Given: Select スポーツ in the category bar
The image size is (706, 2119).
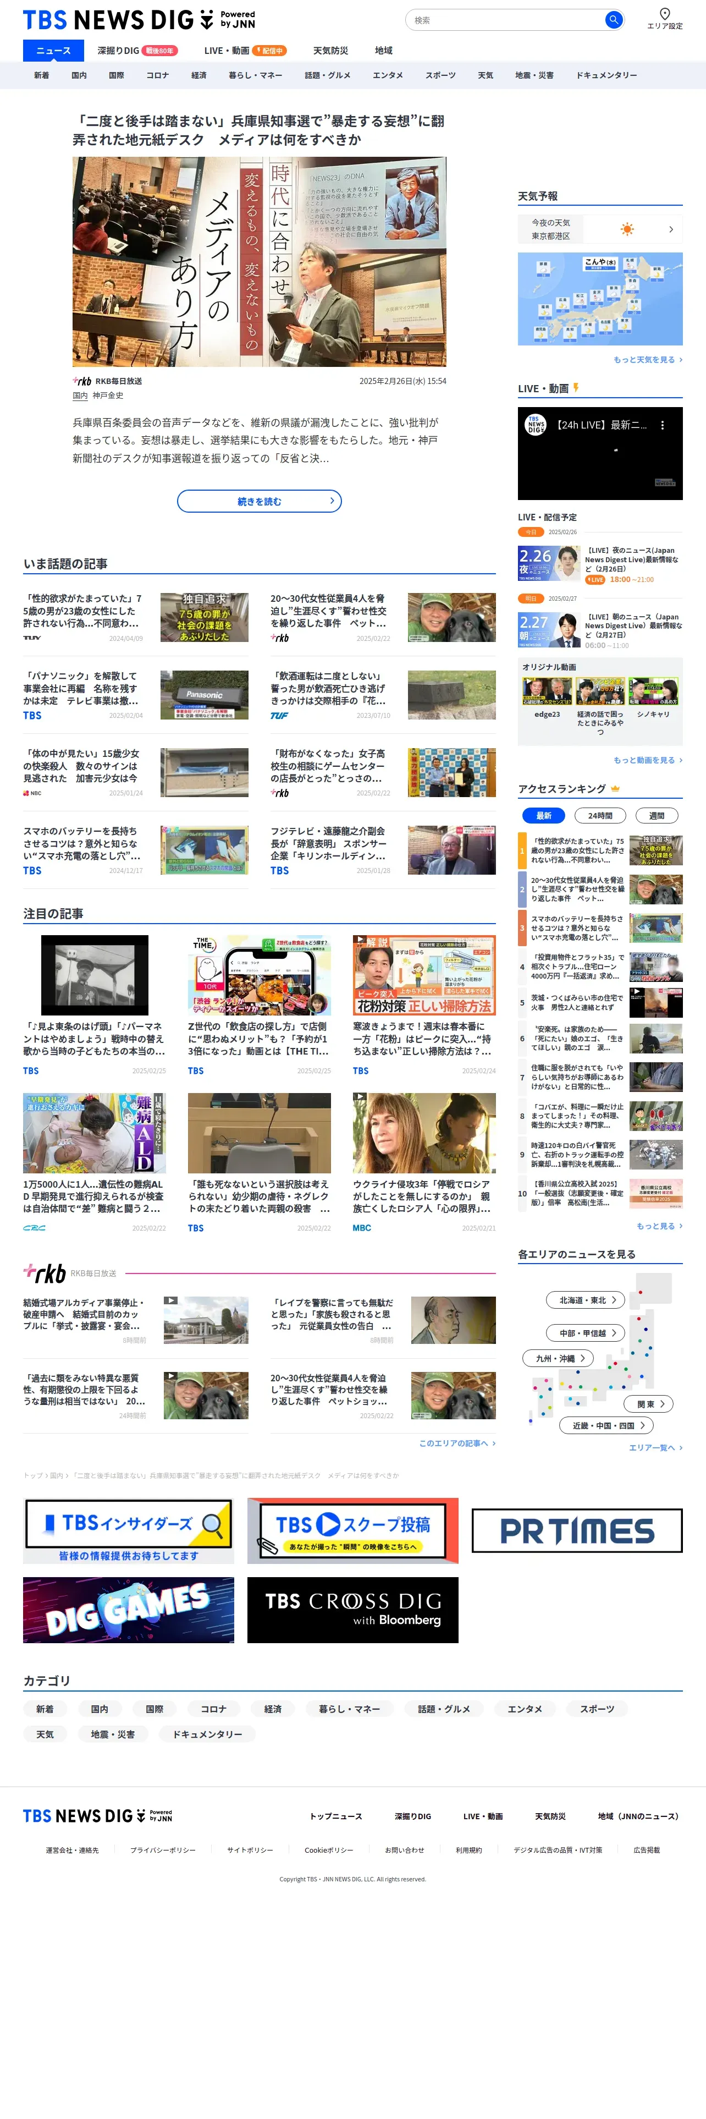Looking at the screenshot, I should 440,75.
